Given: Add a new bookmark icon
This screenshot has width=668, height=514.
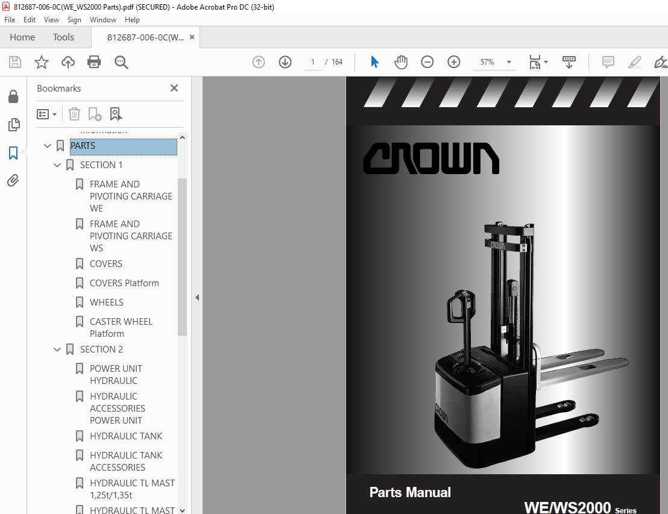Looking at the screenshot, I should point(95,114).
